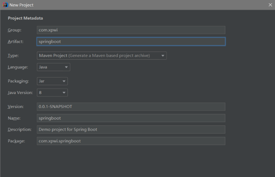Click the Language dropdown arrow
The width and height of the screenshot is (275, 177).
[x=66, y=67]
